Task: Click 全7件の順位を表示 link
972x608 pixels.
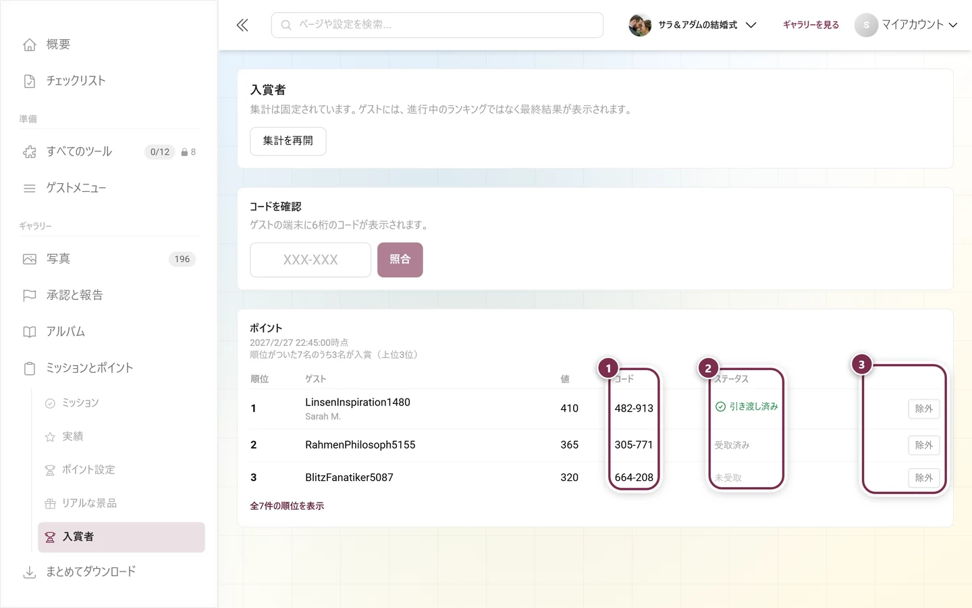Action: pos(287,506)
